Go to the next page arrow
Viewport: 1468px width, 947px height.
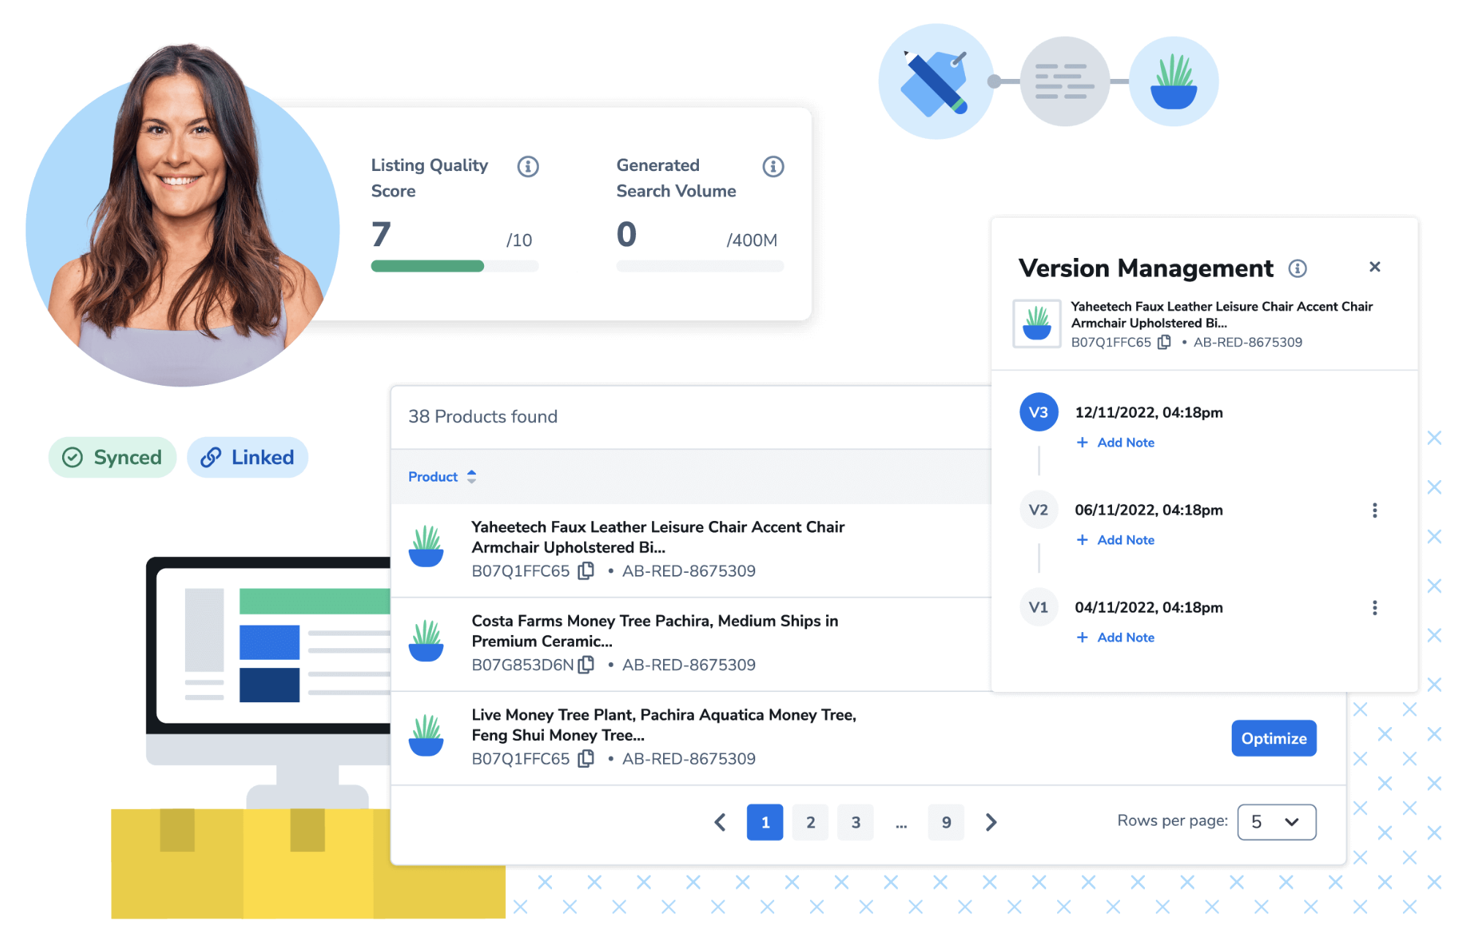[991, 823]
